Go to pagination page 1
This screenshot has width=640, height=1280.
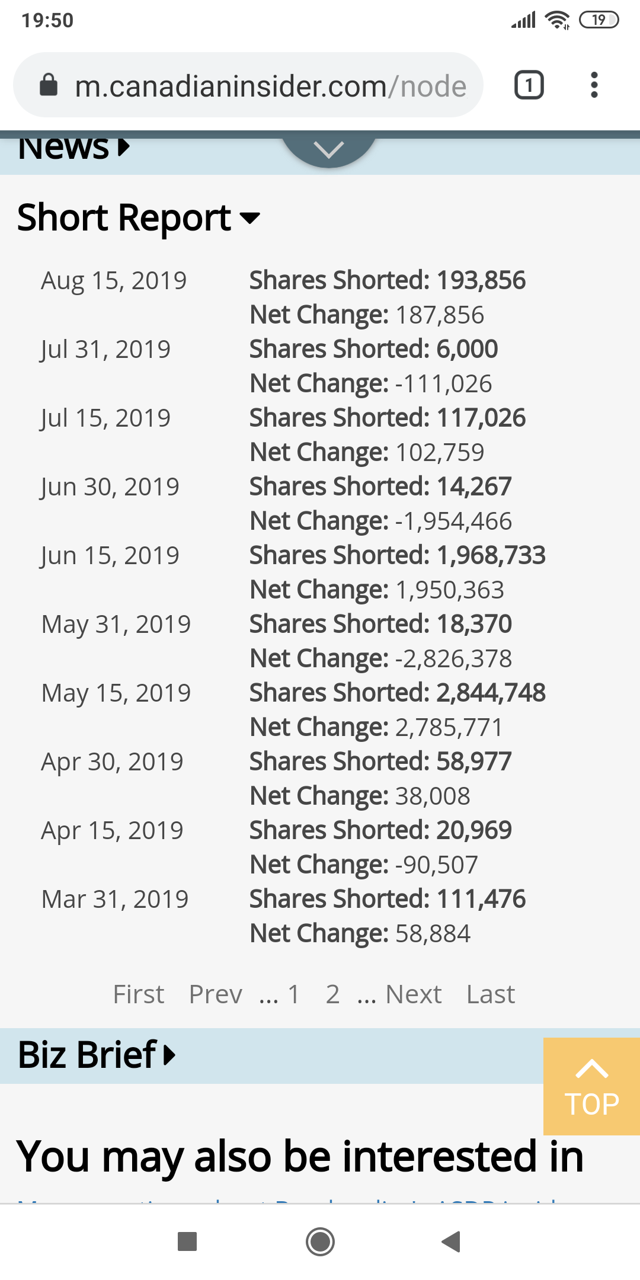[x=293, y=994]
